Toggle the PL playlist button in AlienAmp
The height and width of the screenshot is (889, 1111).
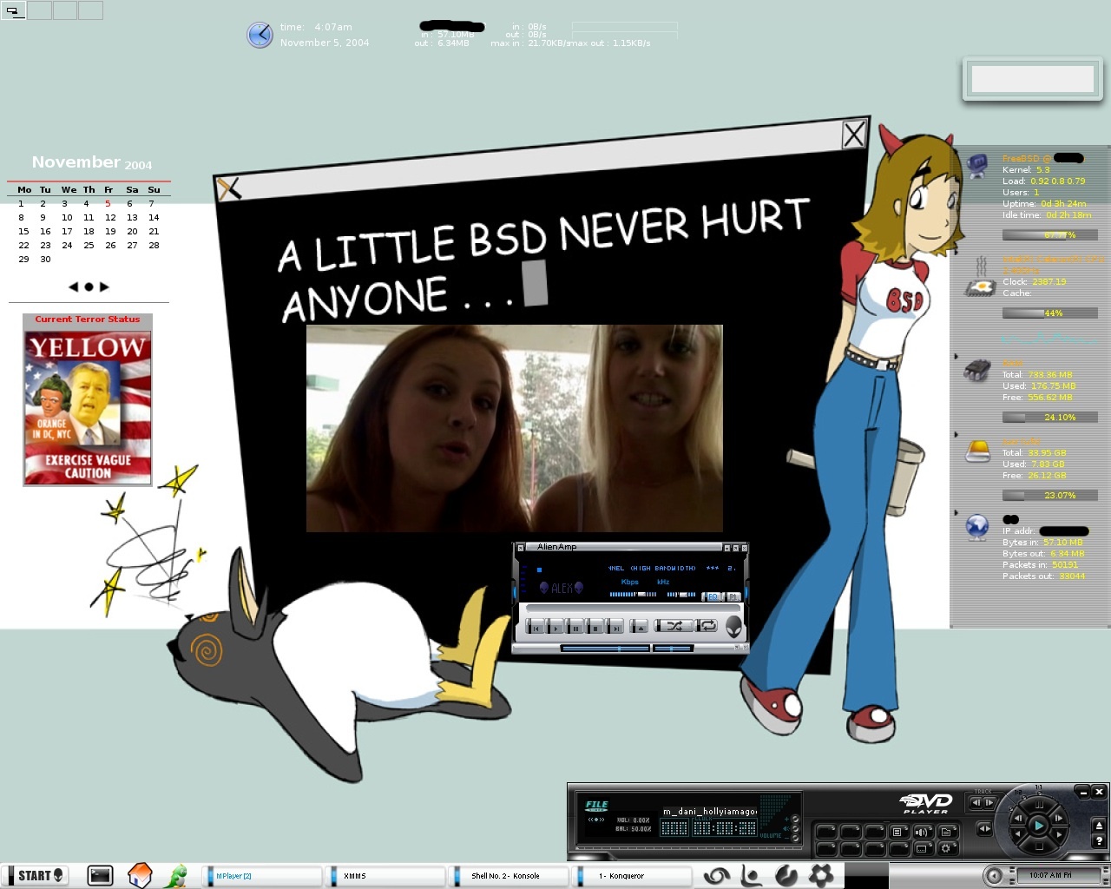point(733,596)
